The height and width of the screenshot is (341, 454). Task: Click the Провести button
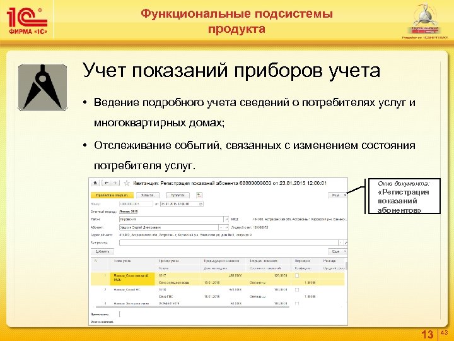pos(177,195)
